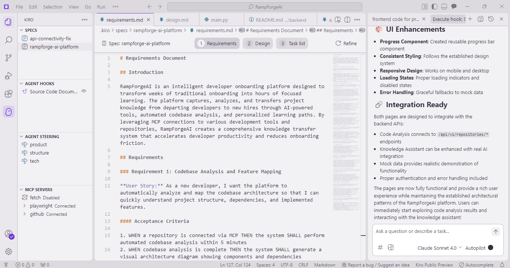This screenshot has width=510, height=268.
Task: Go to the Task list spec step
Action: click(x=292, y=43)
